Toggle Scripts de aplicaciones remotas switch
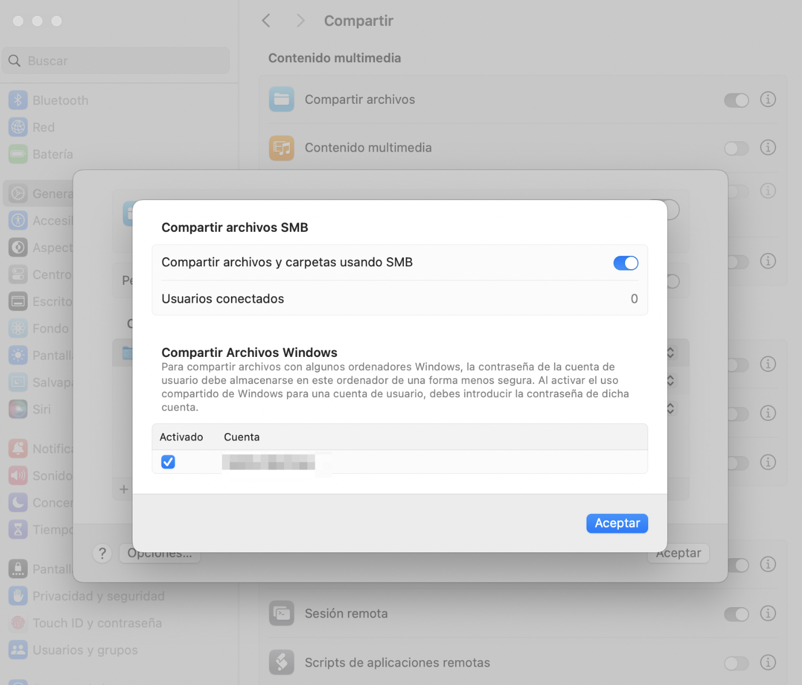 click(736, 664)
